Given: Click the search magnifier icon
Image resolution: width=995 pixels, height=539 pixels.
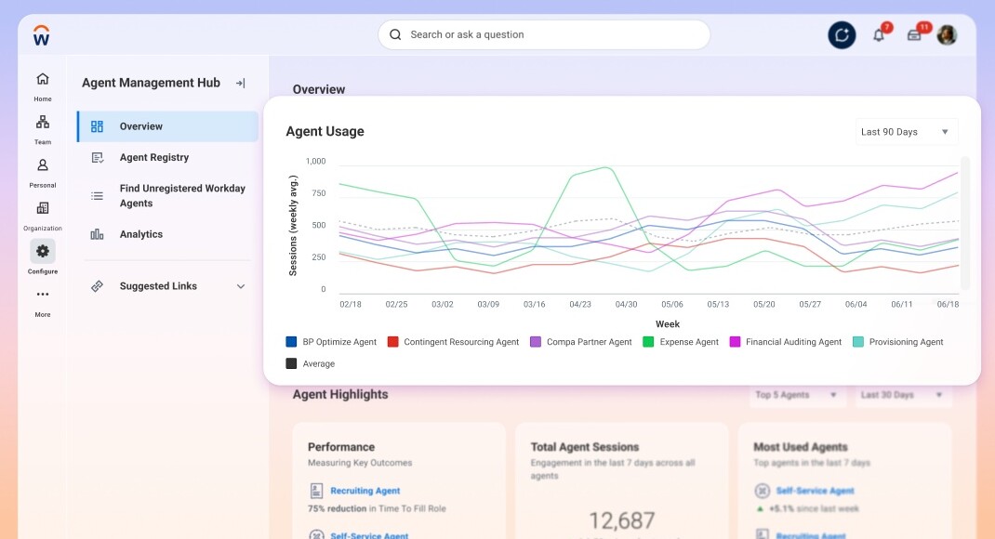Looking at the screenshot, I should 395,35.
